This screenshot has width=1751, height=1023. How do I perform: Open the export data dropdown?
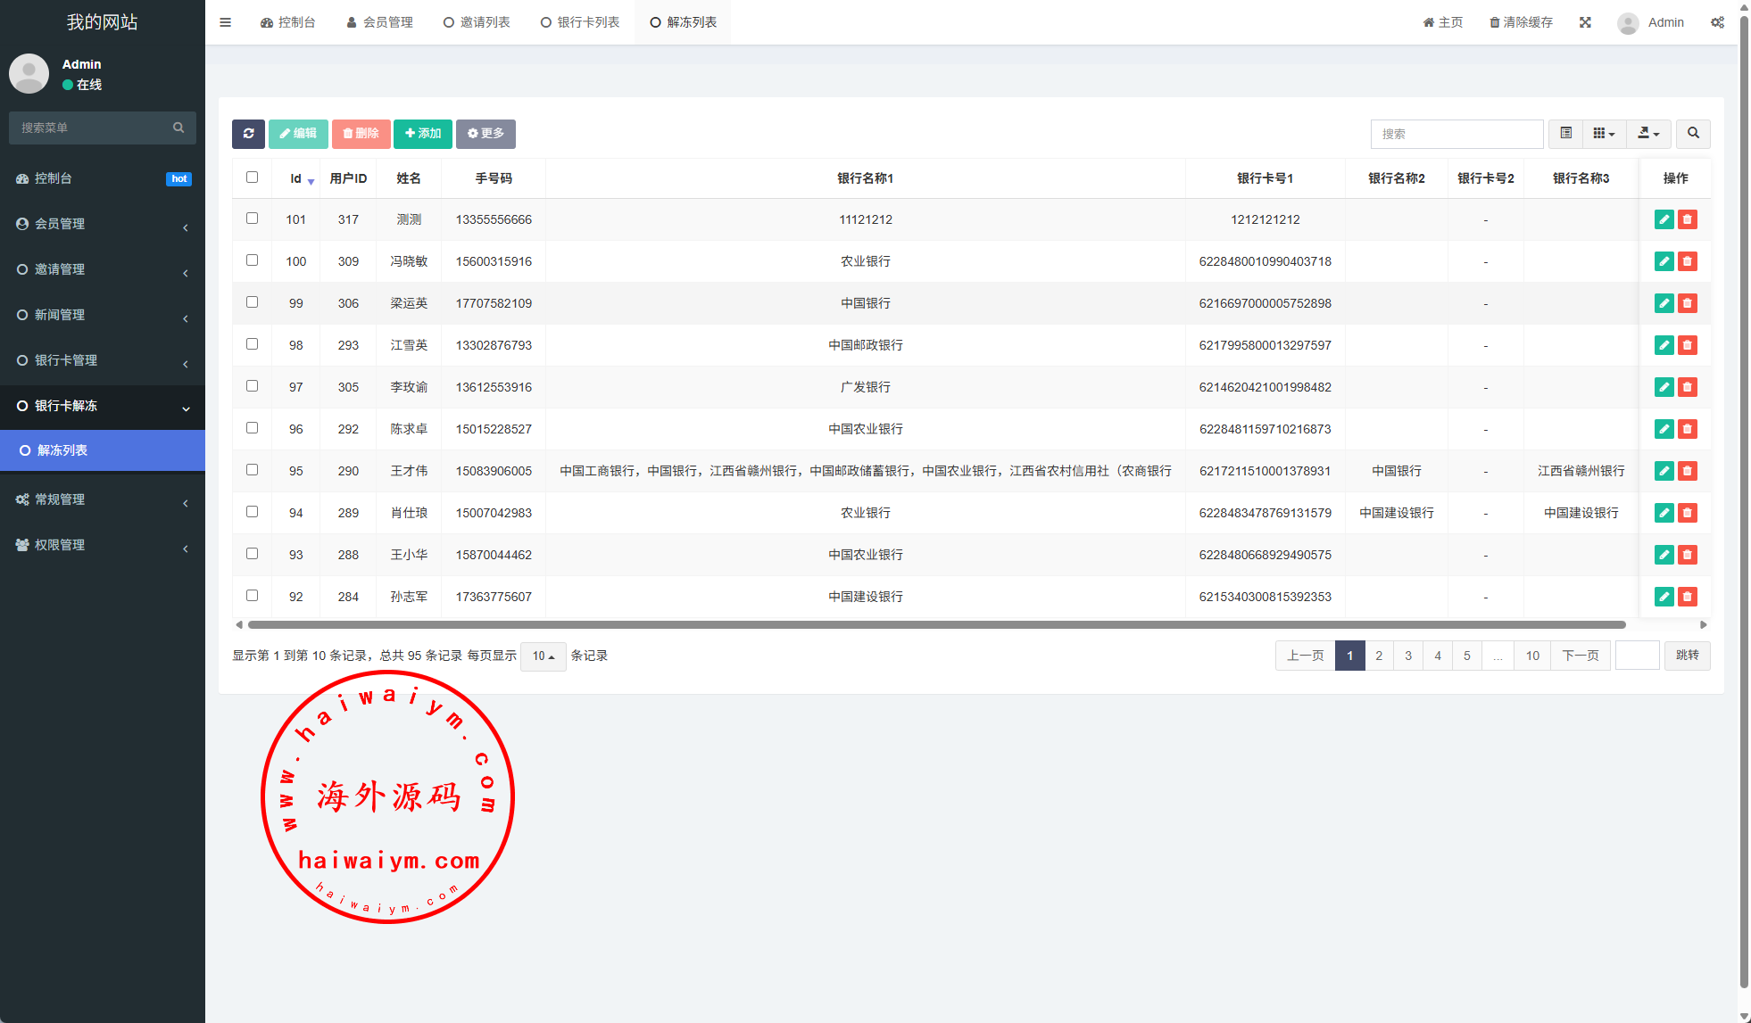[1648, 134]
